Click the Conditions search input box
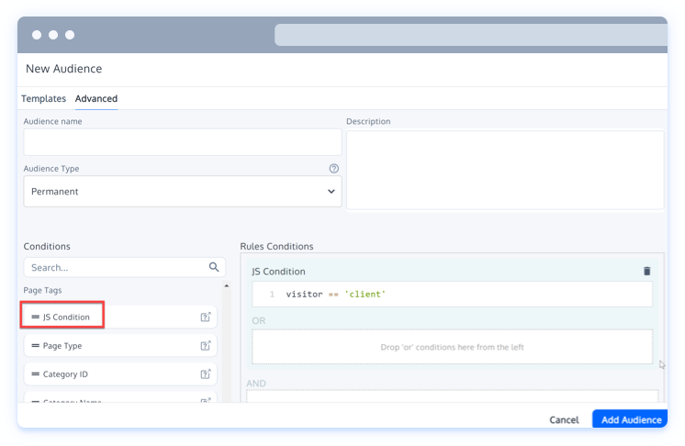The height and width of the screenshot is (446, 685). point(115,268)
